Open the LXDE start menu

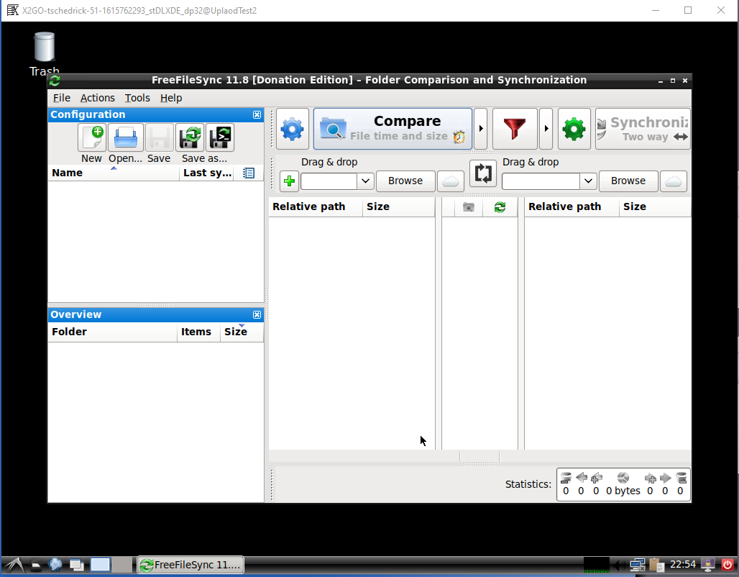tap(14, 565)
